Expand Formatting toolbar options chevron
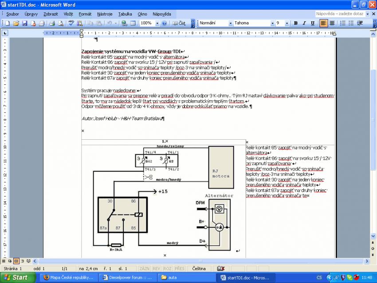 375,24
